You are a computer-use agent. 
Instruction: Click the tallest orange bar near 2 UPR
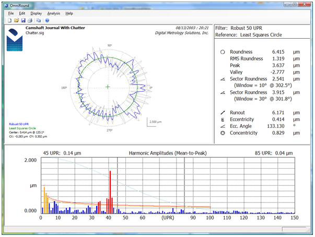[x=44, y=200]
